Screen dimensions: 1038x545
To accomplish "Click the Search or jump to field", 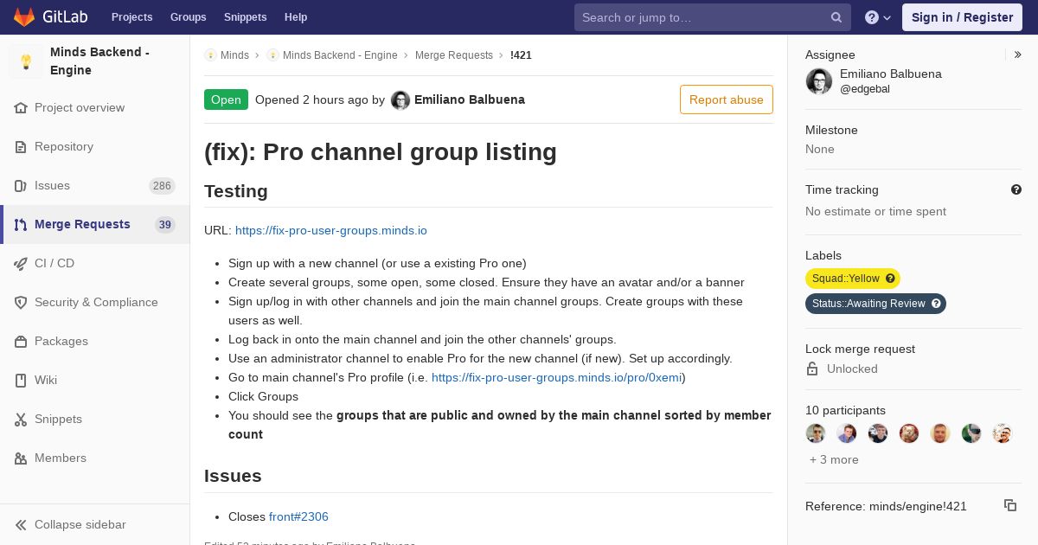I will tap(713, 17).
